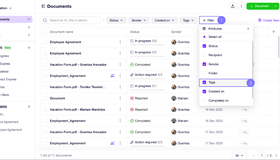Open the Tags filter dropdown
The image size is (280, 160).
pyautogui.click(x=188, y=20)
